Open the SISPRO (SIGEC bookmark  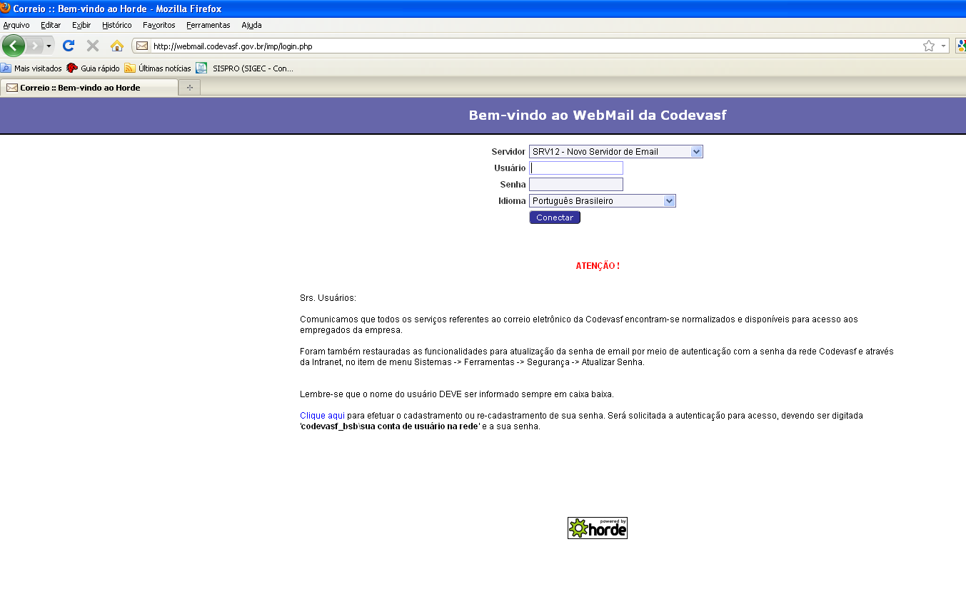coord(245,68)
